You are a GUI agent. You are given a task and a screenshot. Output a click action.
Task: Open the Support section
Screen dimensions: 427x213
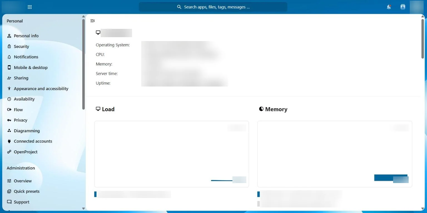tap(43, 202)
